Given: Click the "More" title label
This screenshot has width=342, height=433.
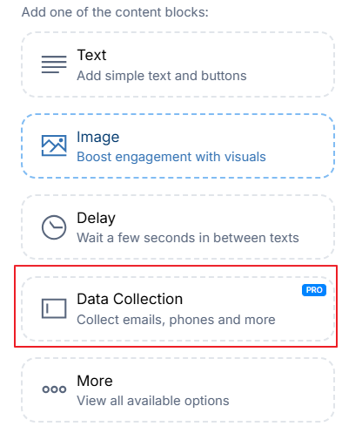Looking at the screenshot, I should click(95, 381).
